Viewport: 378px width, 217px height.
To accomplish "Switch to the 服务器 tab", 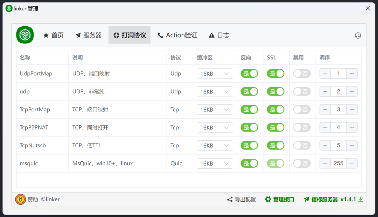I will (x=89, y=35).
